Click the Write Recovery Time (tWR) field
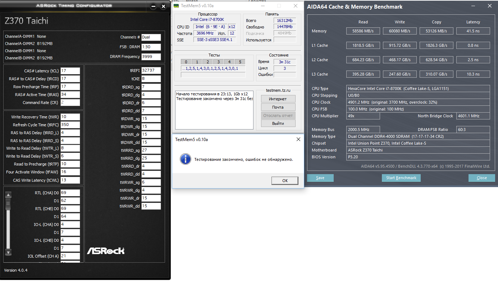498x281 pixels. click(70, 117)
